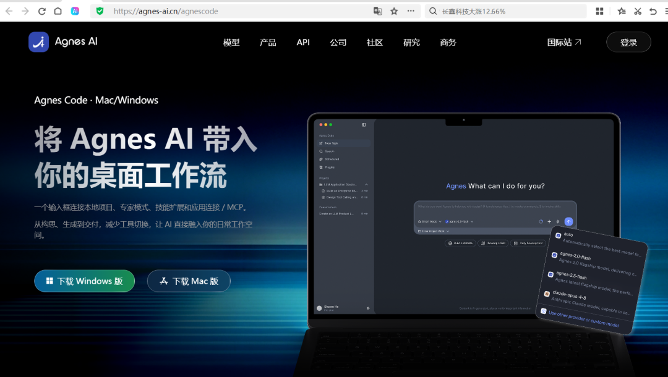The width and height of the screenshot is (668, 377).
Task: Bookmark this page with the star icon
Action: pyautogui.click(x=394, y=11)
